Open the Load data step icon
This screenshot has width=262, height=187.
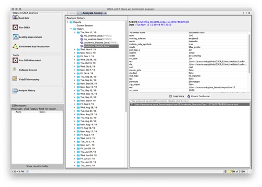pyautogui.click(x=15, y=18)
